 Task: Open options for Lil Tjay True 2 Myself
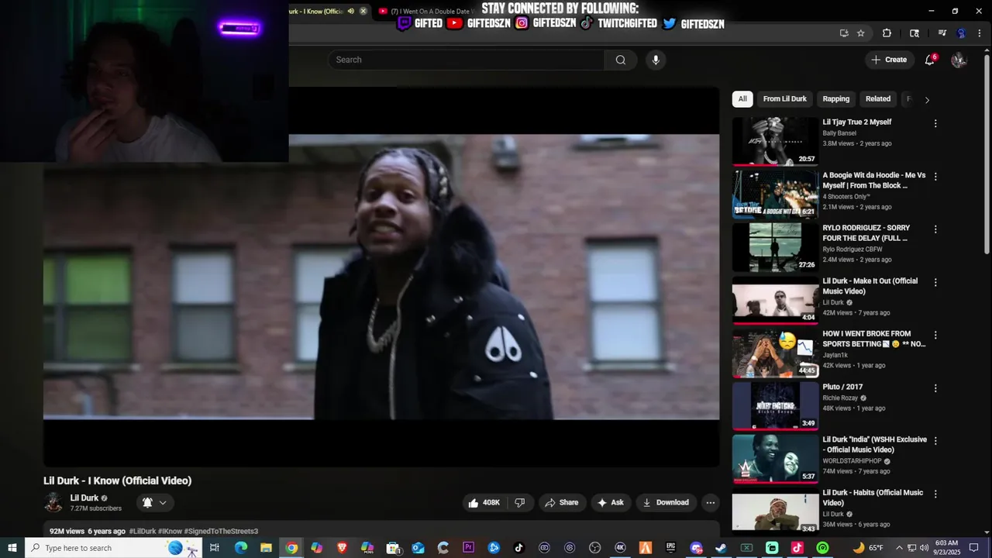click(935, 123)
